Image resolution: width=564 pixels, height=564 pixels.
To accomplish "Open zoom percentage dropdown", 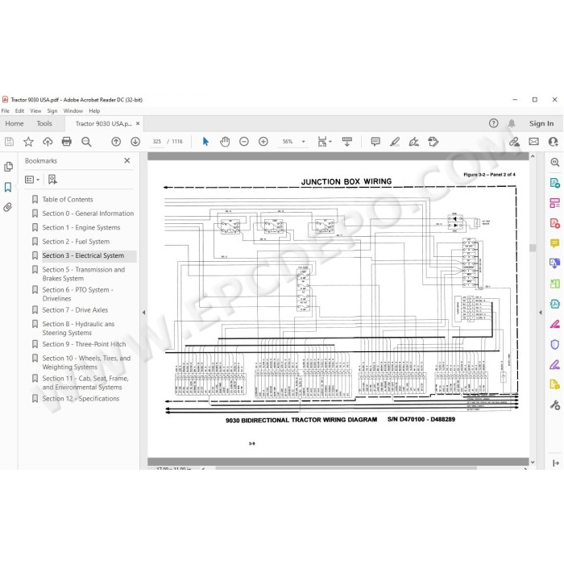I will pos(303,142).
